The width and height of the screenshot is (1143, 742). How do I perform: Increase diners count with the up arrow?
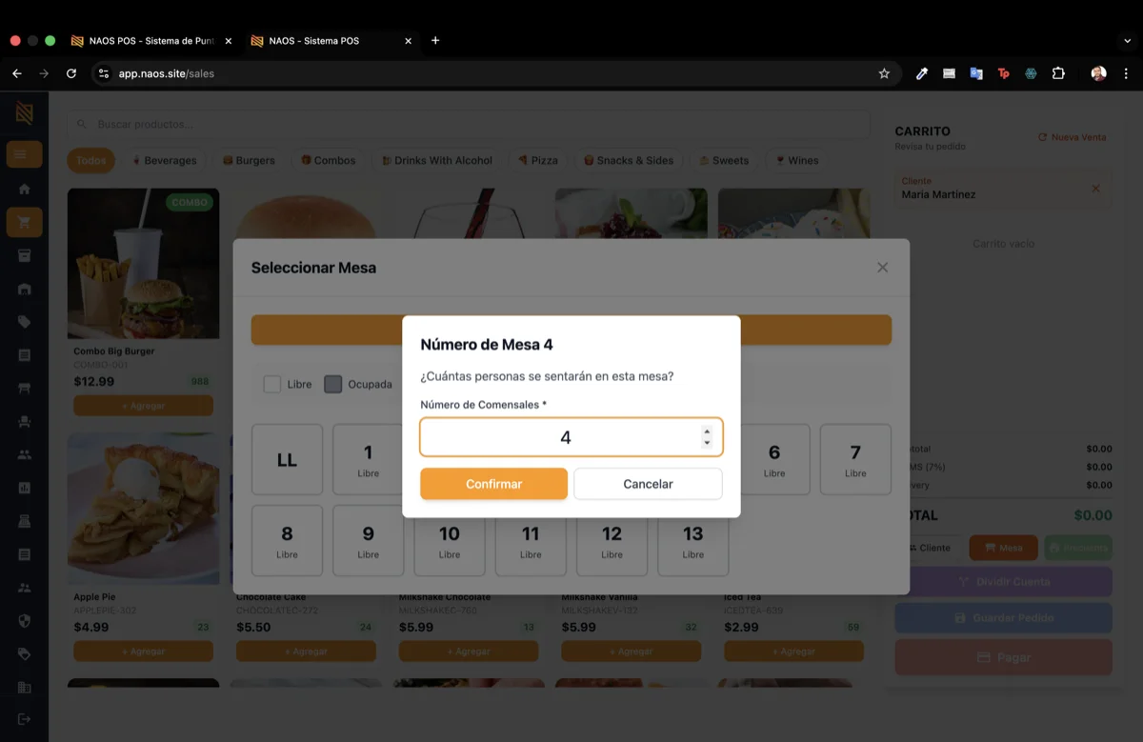point(707,431)
